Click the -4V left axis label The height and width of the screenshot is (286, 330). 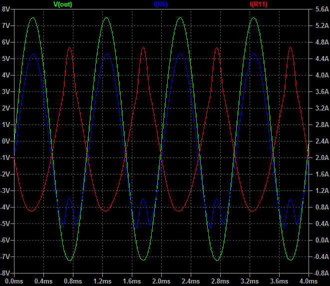(5, 207)
